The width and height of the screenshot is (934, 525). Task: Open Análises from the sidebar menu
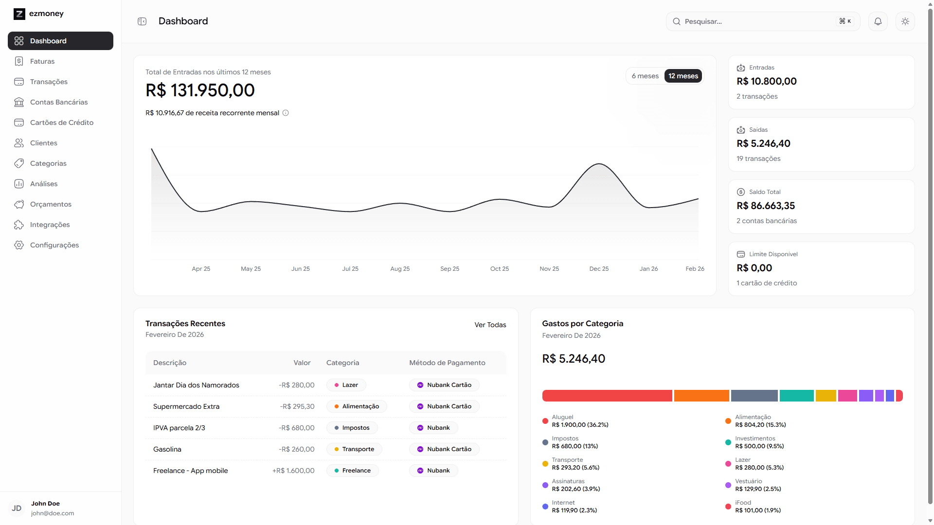pos(44,184)
